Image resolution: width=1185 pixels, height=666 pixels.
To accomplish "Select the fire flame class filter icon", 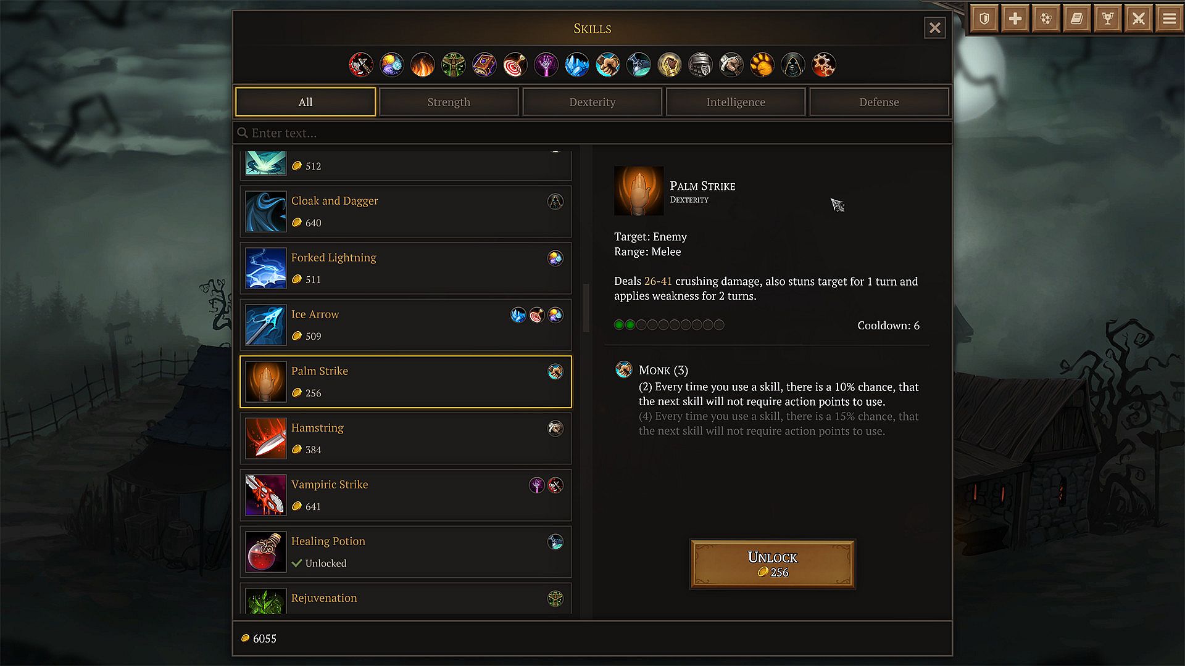I will [x=422, y=65].
